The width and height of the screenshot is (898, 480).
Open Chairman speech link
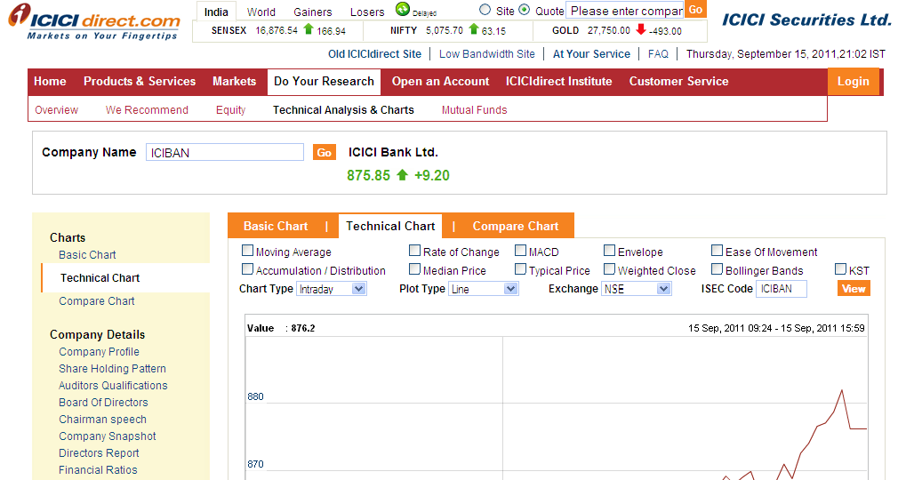(102, 420)
